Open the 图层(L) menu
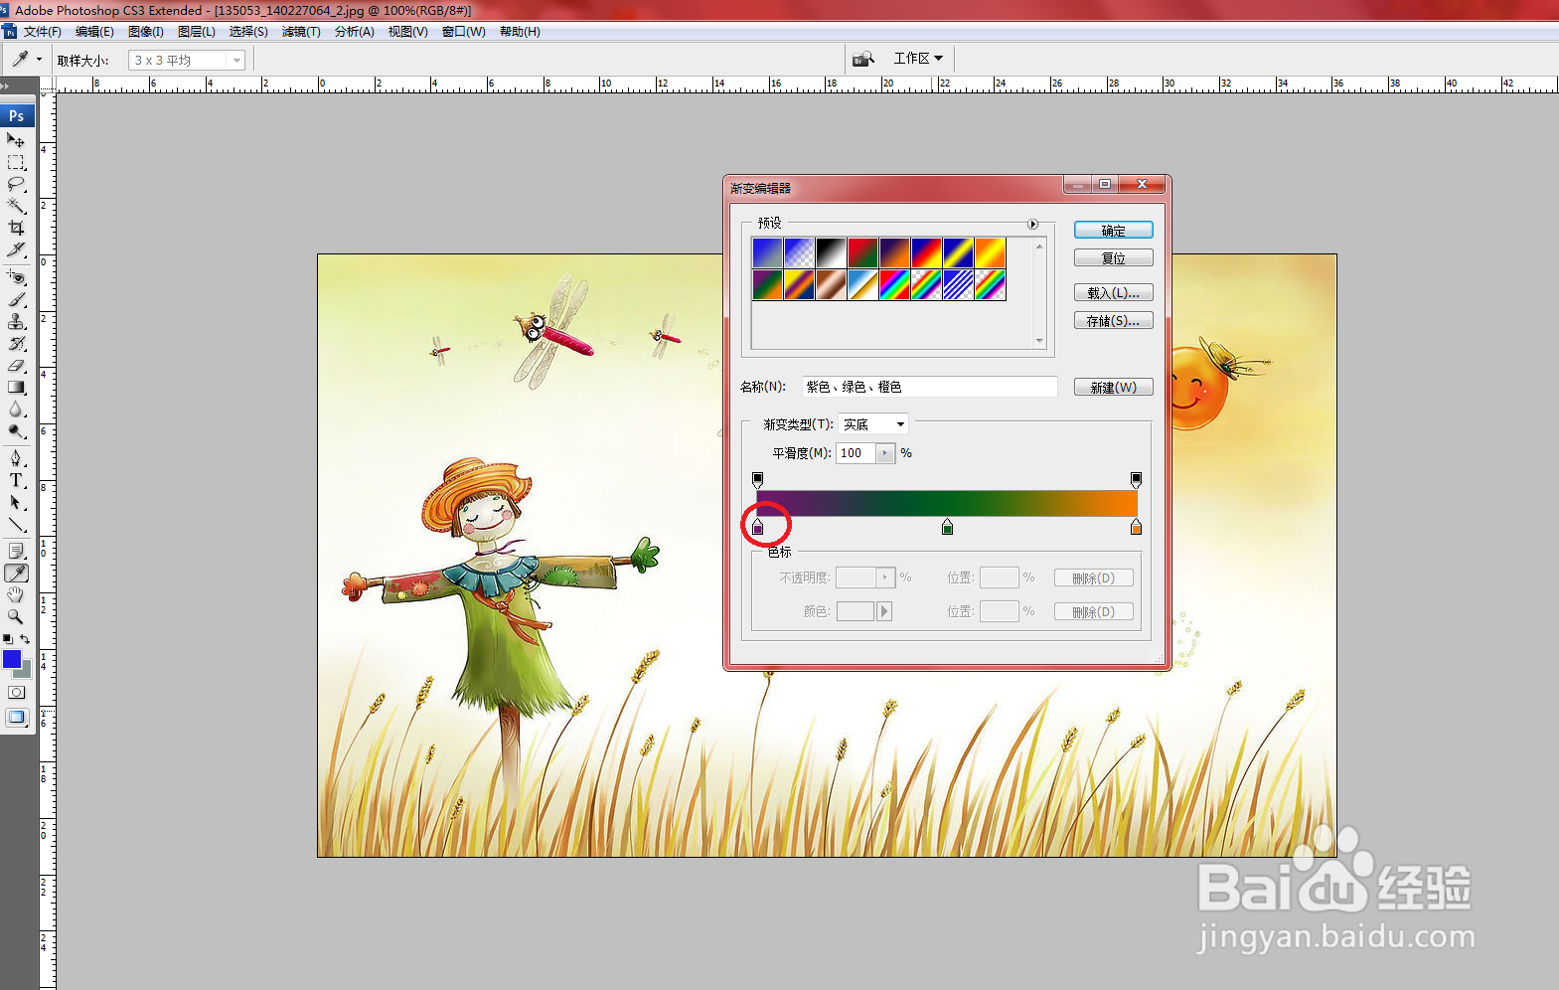Screen dimensions: 1559x990 tap(197, 32)
